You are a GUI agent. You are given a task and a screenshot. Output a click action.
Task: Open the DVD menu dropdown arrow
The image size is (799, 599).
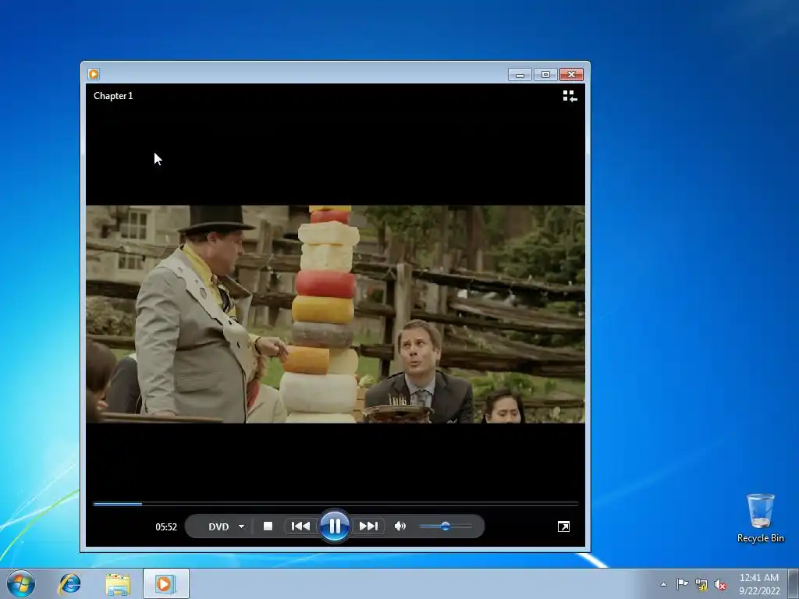tap(242, 526)
